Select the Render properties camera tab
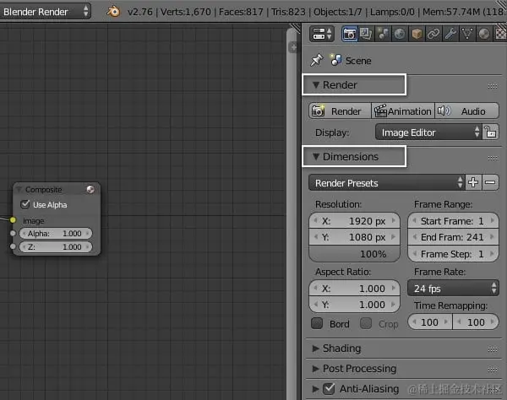 click(350, 34)
